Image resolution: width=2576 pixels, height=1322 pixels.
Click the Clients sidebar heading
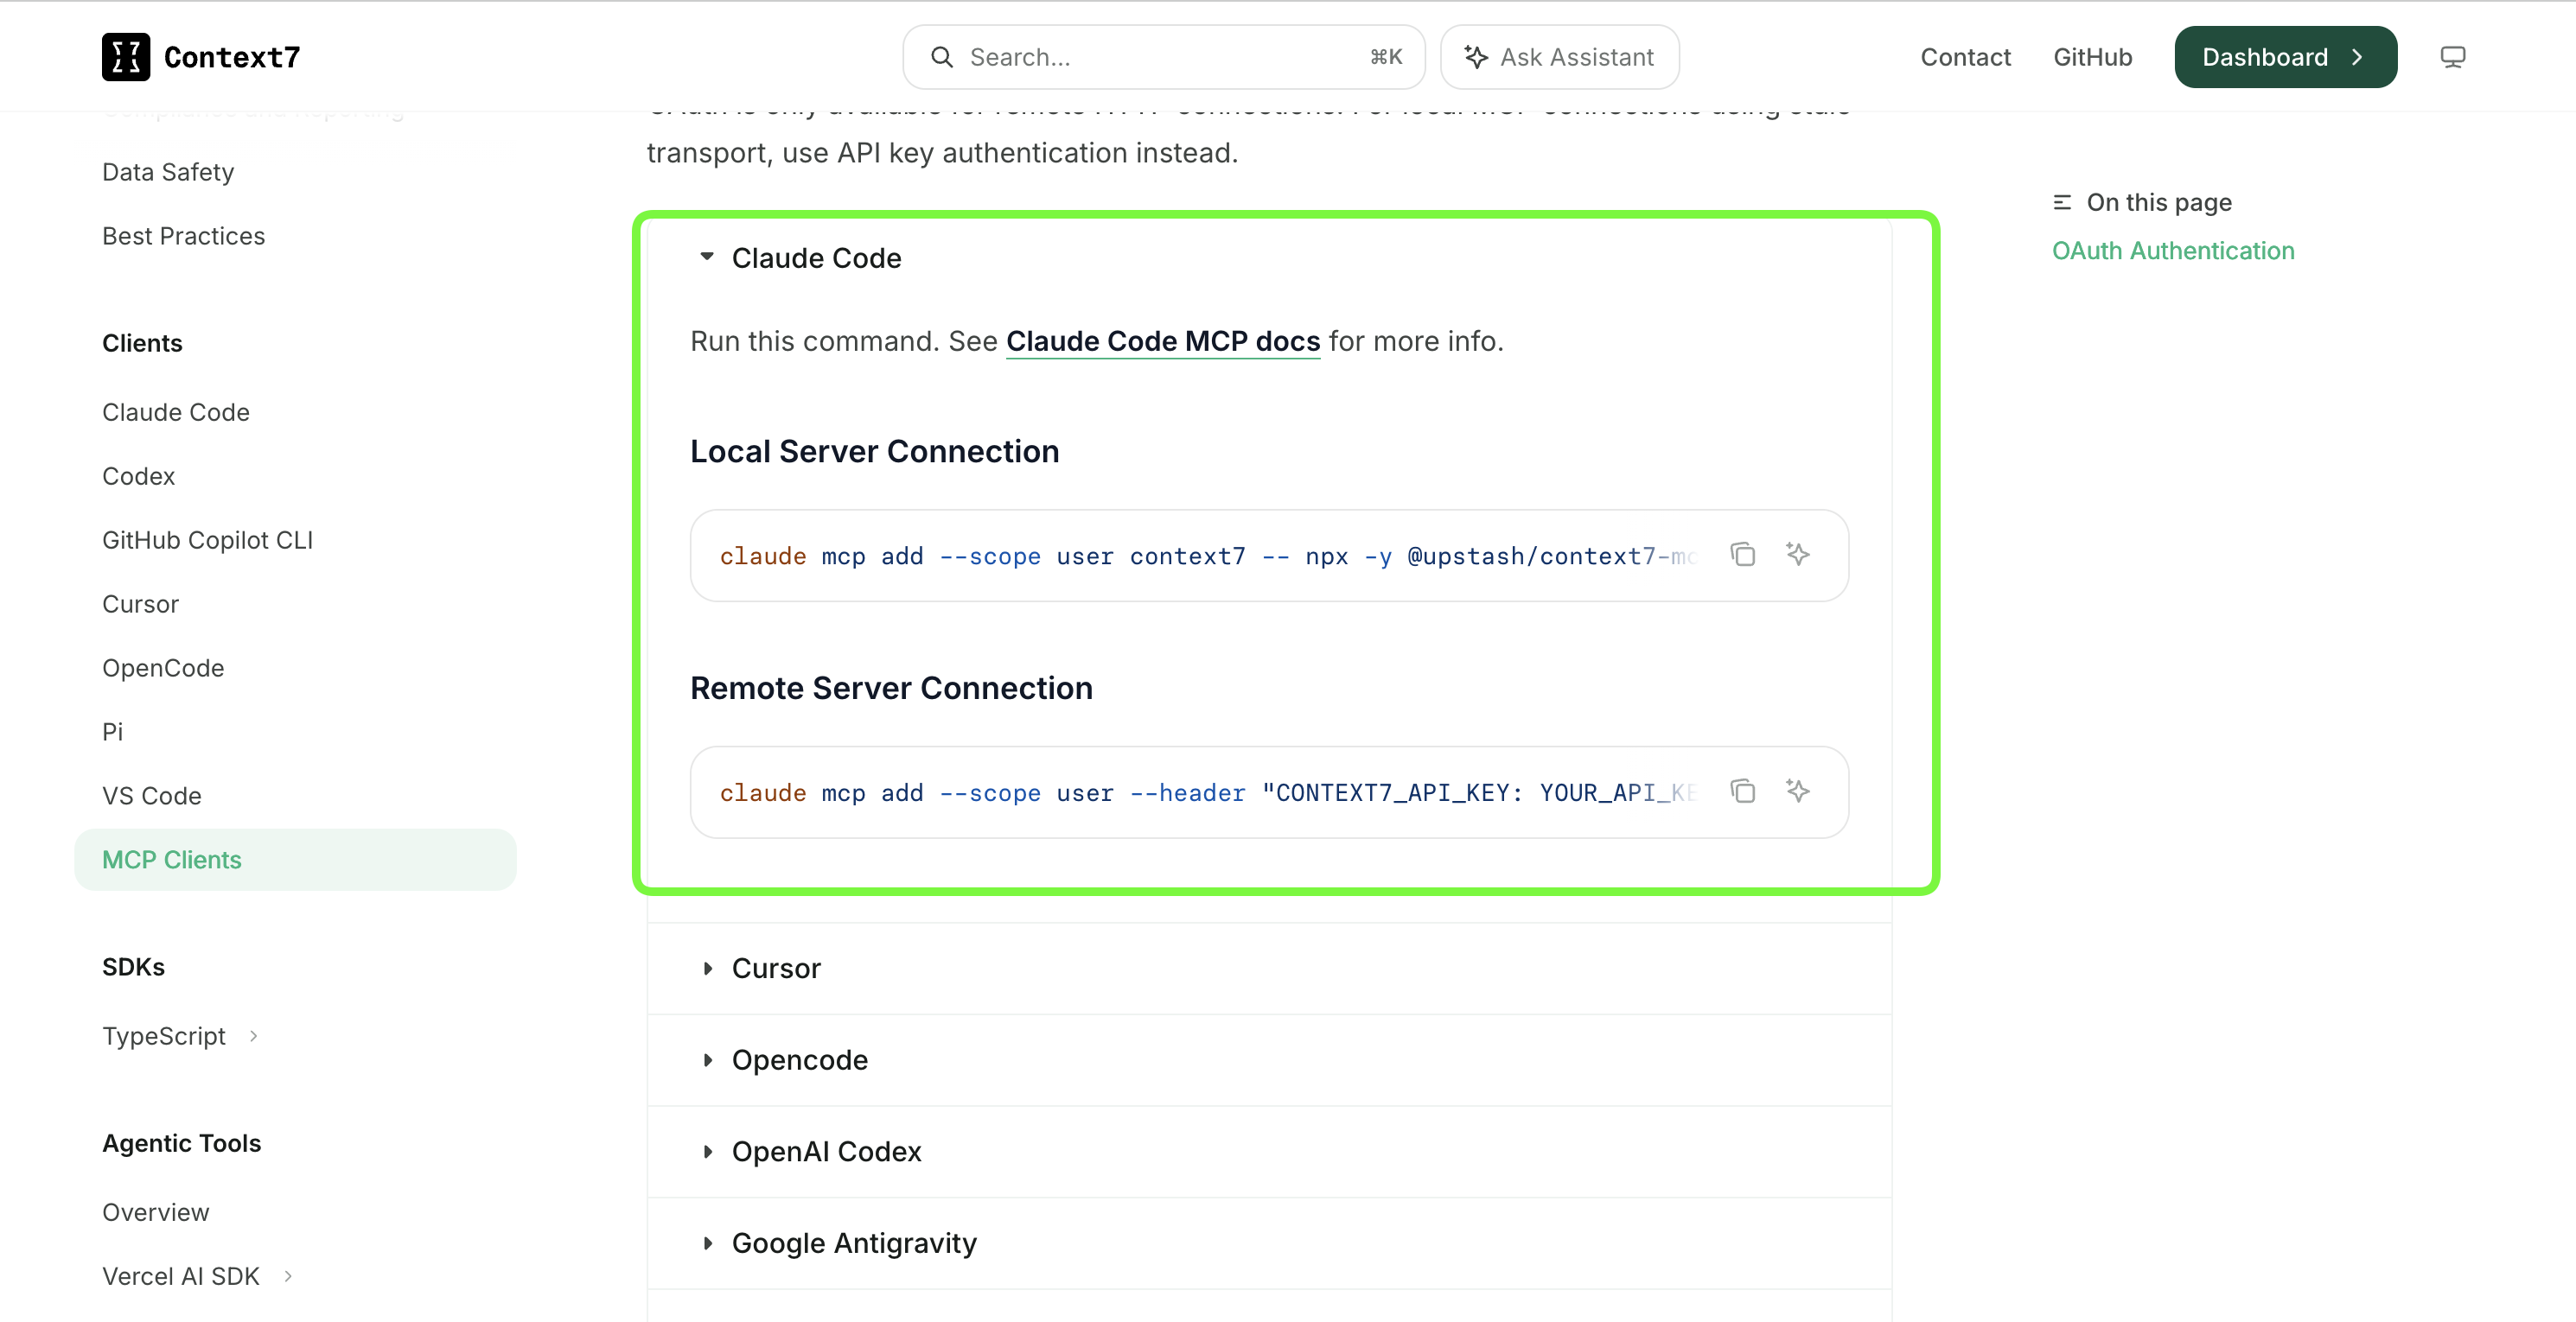pos(142,343)
